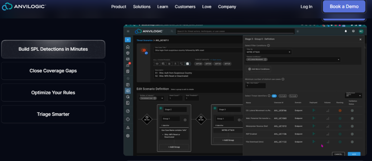Select the Exclude threat identifiers filter
This screenshot has width=372, height=161.
[293, 96]
